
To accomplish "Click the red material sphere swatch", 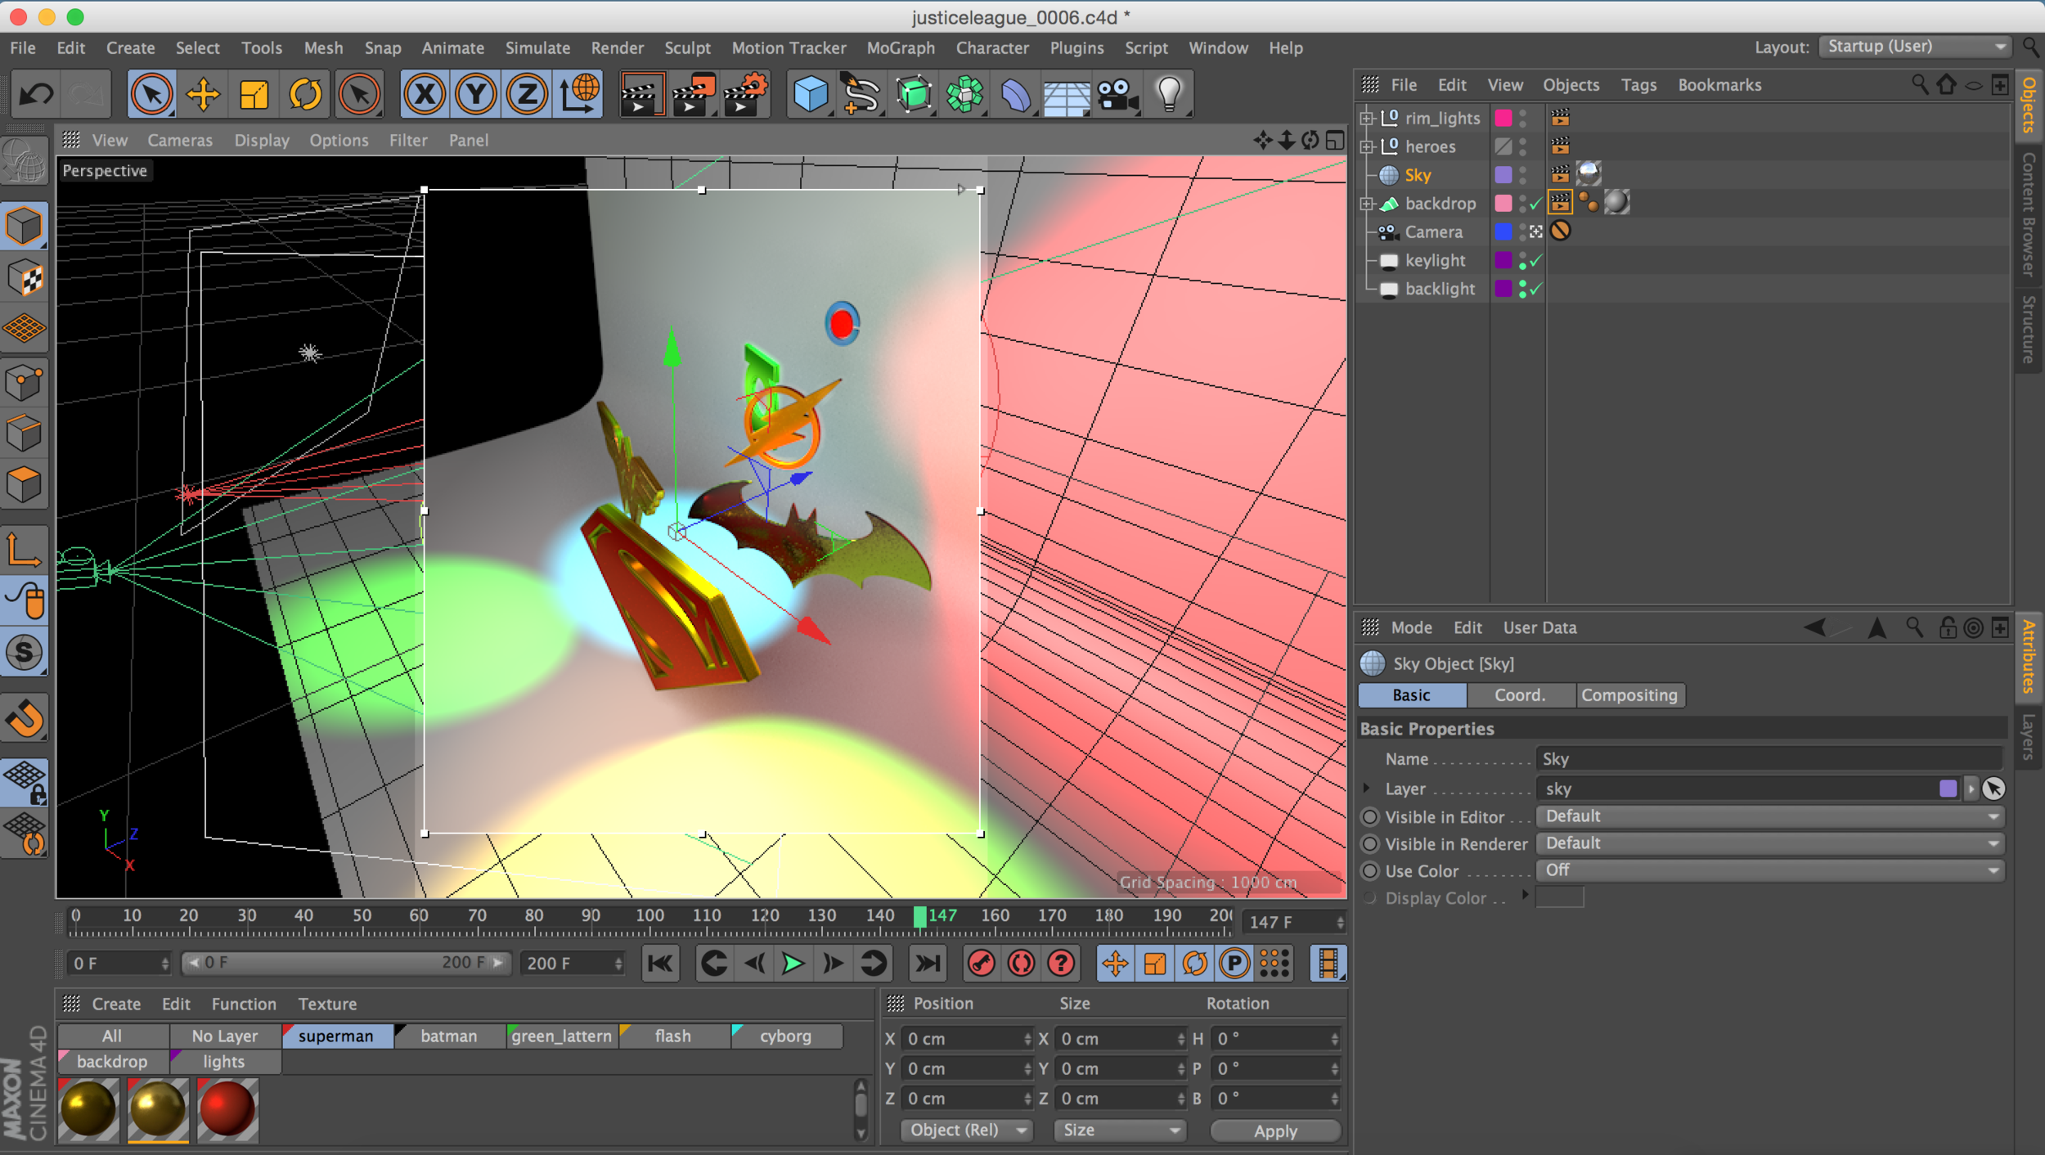I will pos(227,1109).
